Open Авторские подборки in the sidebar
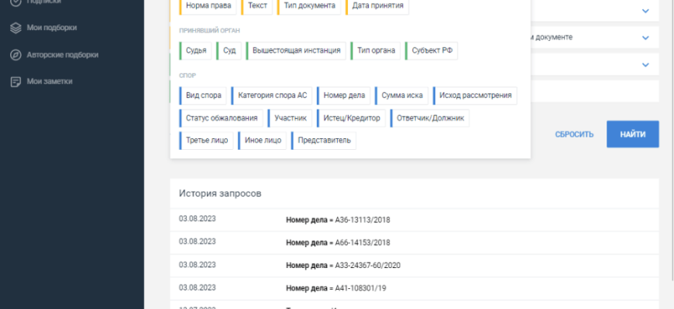 tap(62, 55)
